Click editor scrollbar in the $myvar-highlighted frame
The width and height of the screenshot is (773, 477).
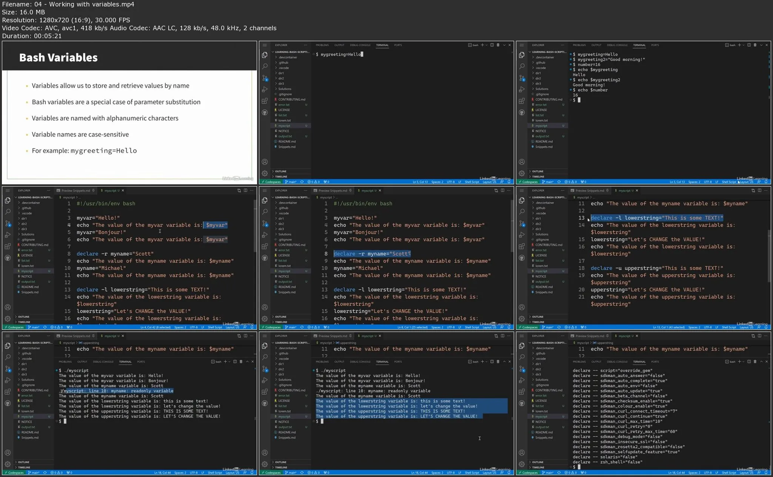tap(255, 226)
